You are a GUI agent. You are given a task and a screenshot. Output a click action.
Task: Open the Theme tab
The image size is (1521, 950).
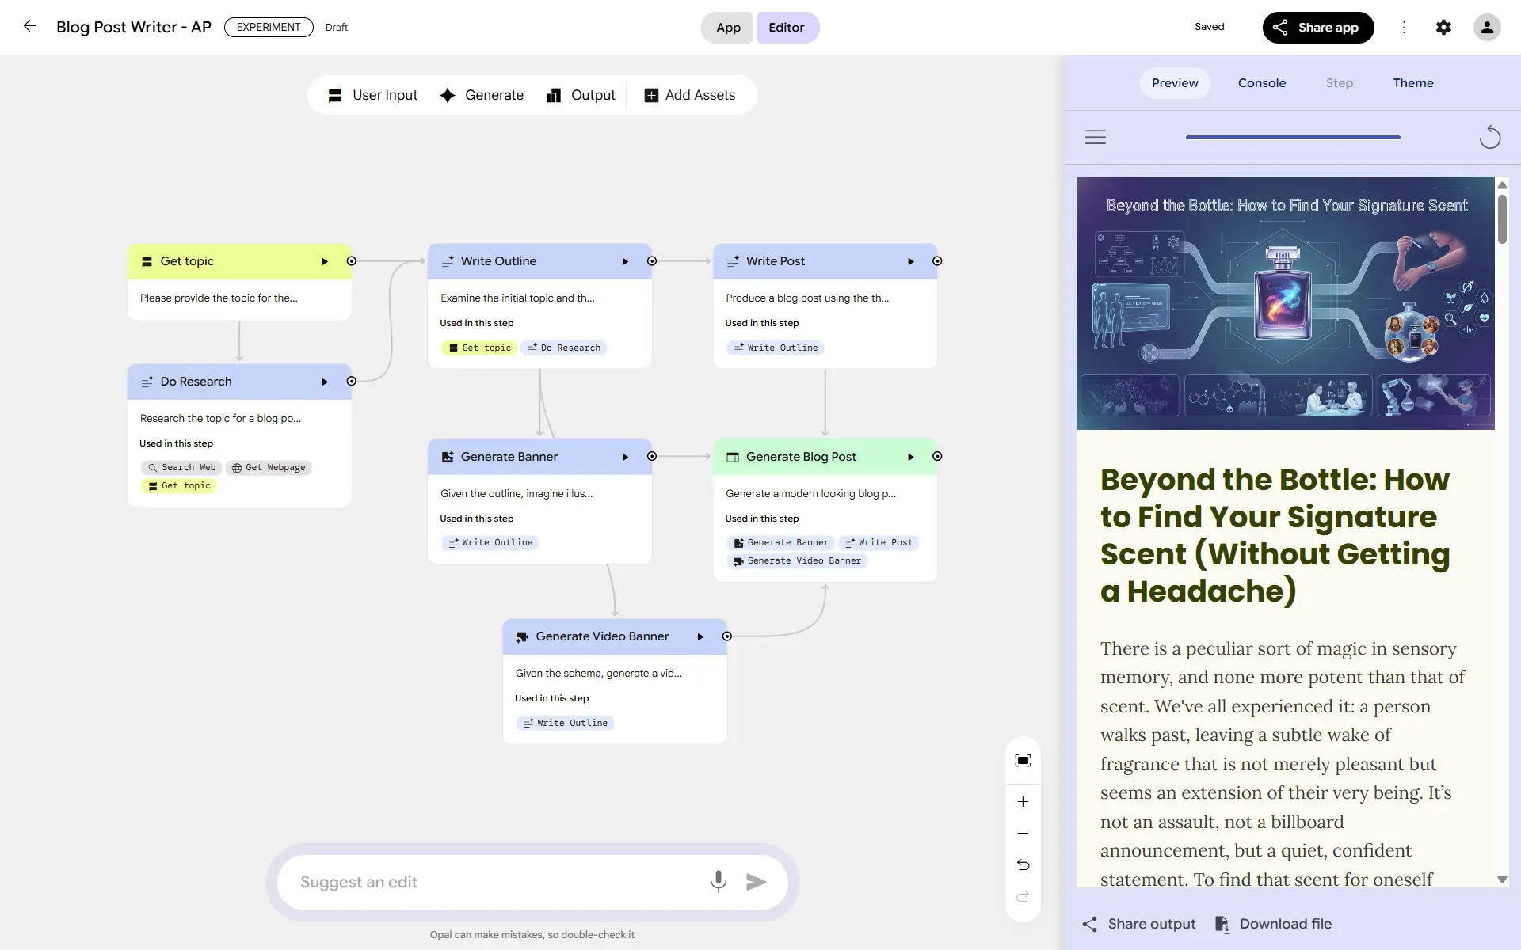click(1412, 83)
